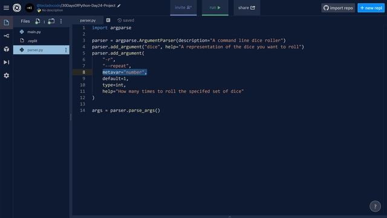Open the user profile link

(x=48, y=5)
